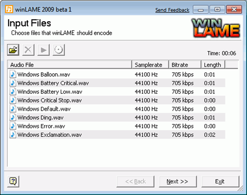This screenshot has width=247, height=195.
Task: Click the music note icon for Windows Ding.wav
Action: pyautogui.click(x=13, y=117)
